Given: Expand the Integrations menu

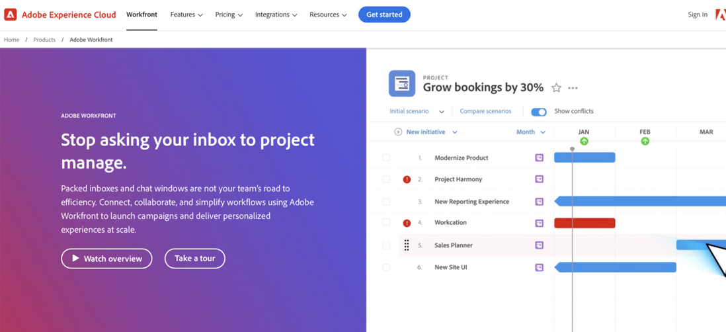Looking at the screenshot, I should pos(276,15).
